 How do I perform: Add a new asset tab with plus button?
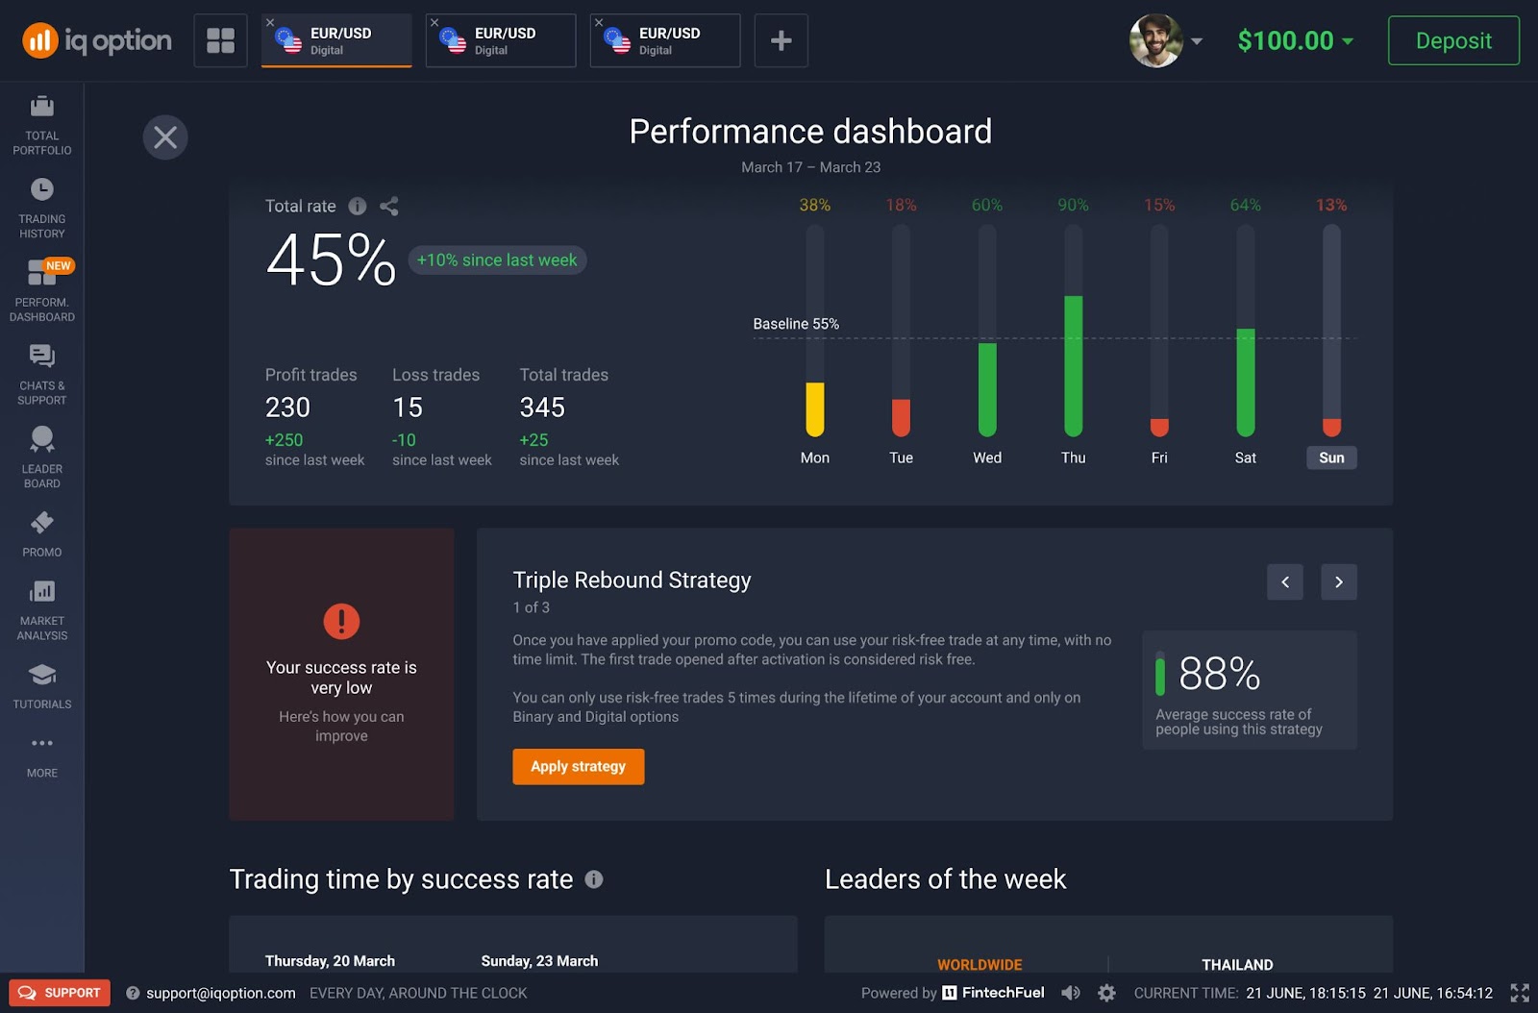(x=781, y=40)
